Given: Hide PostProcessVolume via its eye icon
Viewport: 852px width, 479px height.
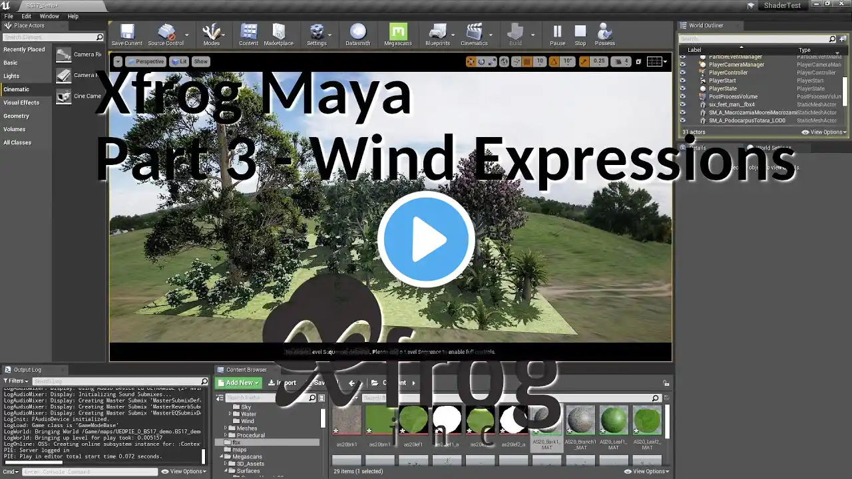Looking at the screenshot, I should point(682,96).
